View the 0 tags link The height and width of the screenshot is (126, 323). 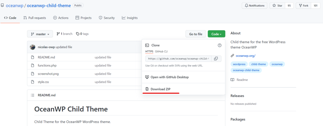coord(82,34)
